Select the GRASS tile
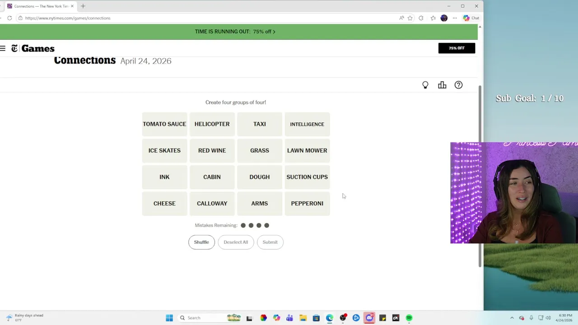The width and height of the screenshot is (578, 325). pos(260,150)
